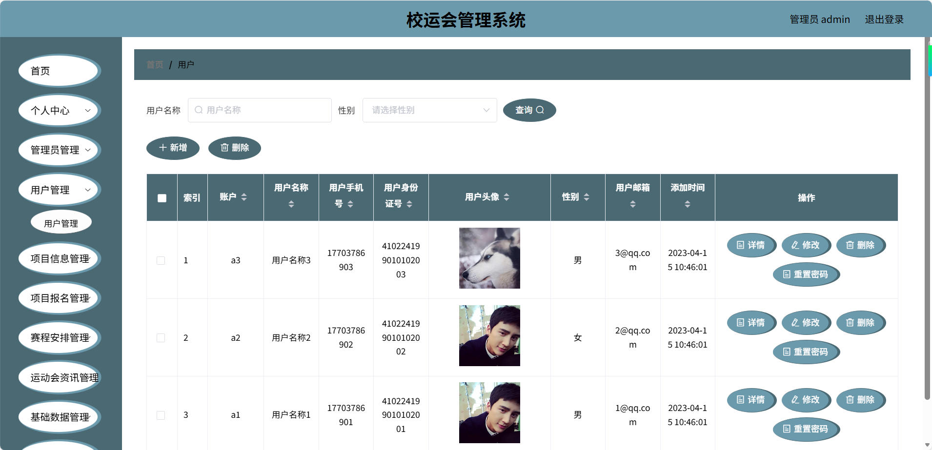Click phone number 17703786901

tap(346, 415)
